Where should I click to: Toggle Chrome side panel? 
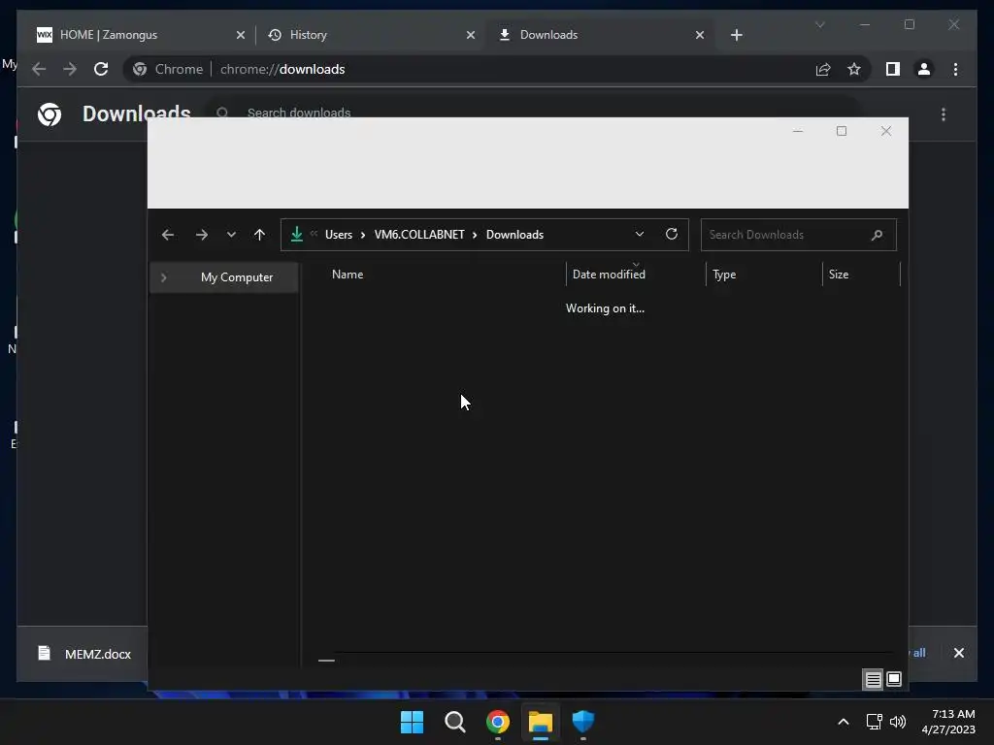(x=893, y=69)
